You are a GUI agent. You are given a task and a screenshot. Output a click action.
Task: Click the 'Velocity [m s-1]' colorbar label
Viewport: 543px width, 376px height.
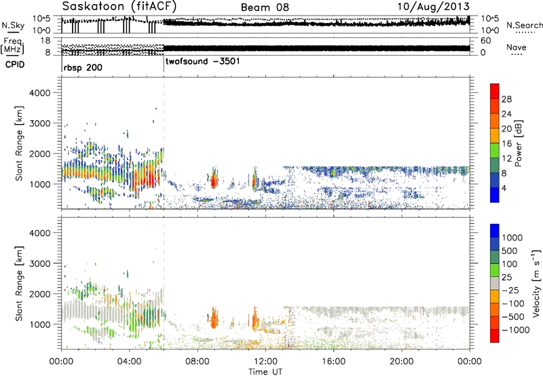click(536, 283)
